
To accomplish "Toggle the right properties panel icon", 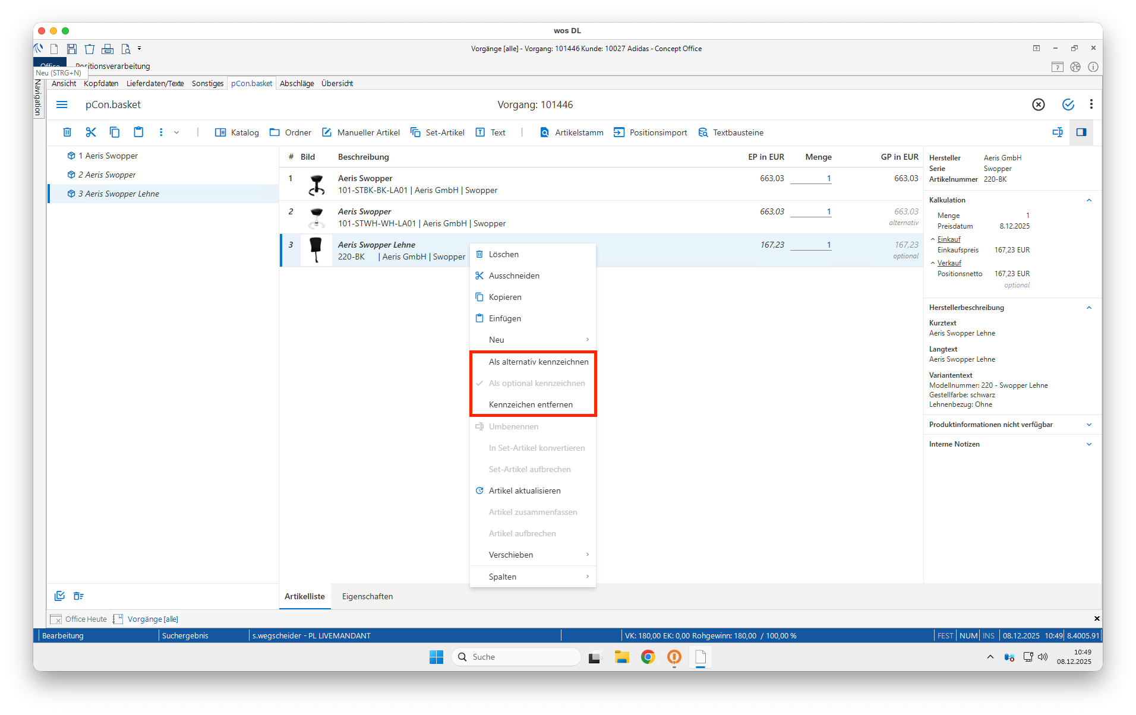I will point(1081,132).
